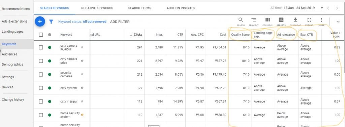Click the 10/10 quality score cell
The width and height of the screenshot is (345, 127).
point(245,61)
